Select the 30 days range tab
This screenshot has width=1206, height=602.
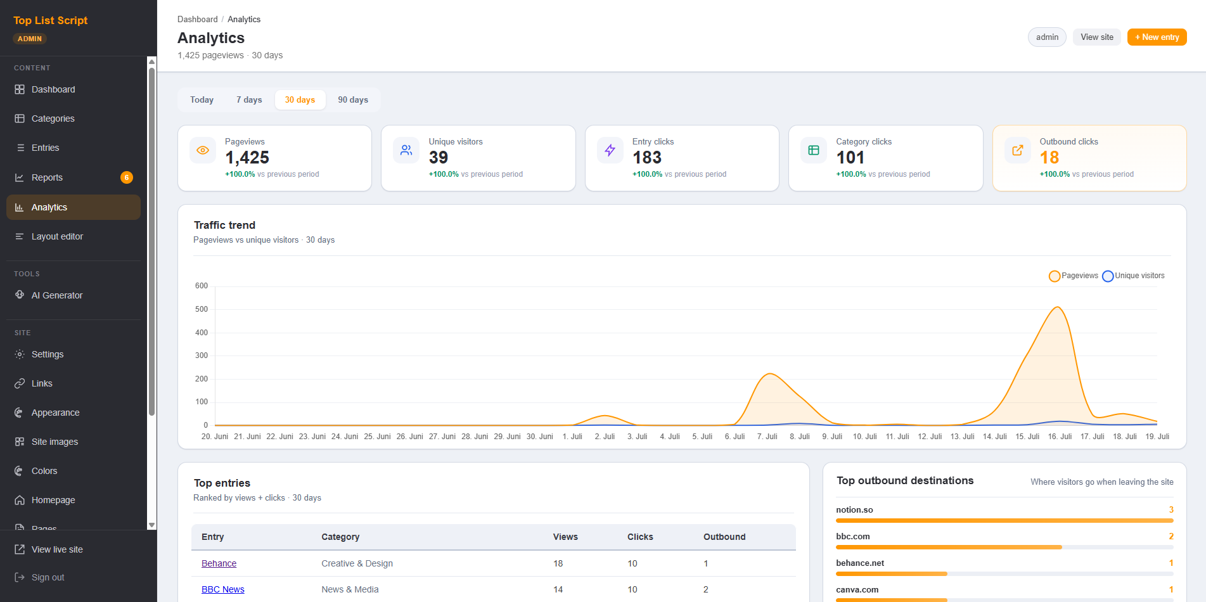pyautogui.click(x=300, y=99)
